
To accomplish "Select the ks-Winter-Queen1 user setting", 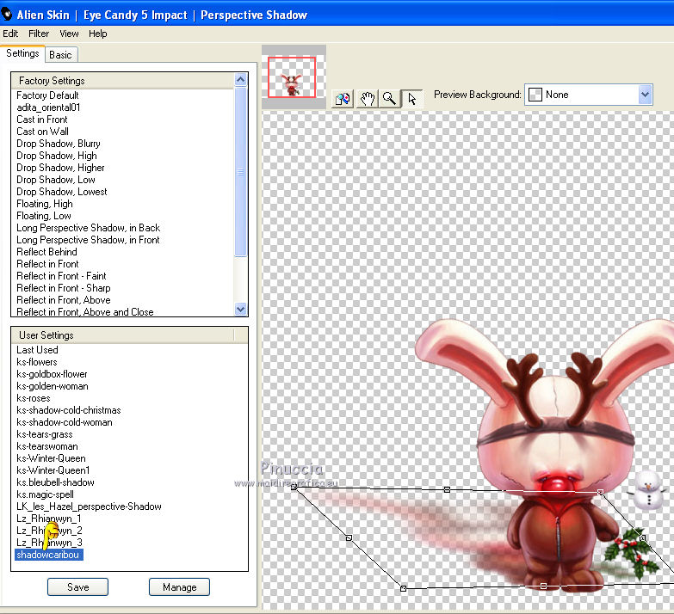I will click(x=53, y=470).
